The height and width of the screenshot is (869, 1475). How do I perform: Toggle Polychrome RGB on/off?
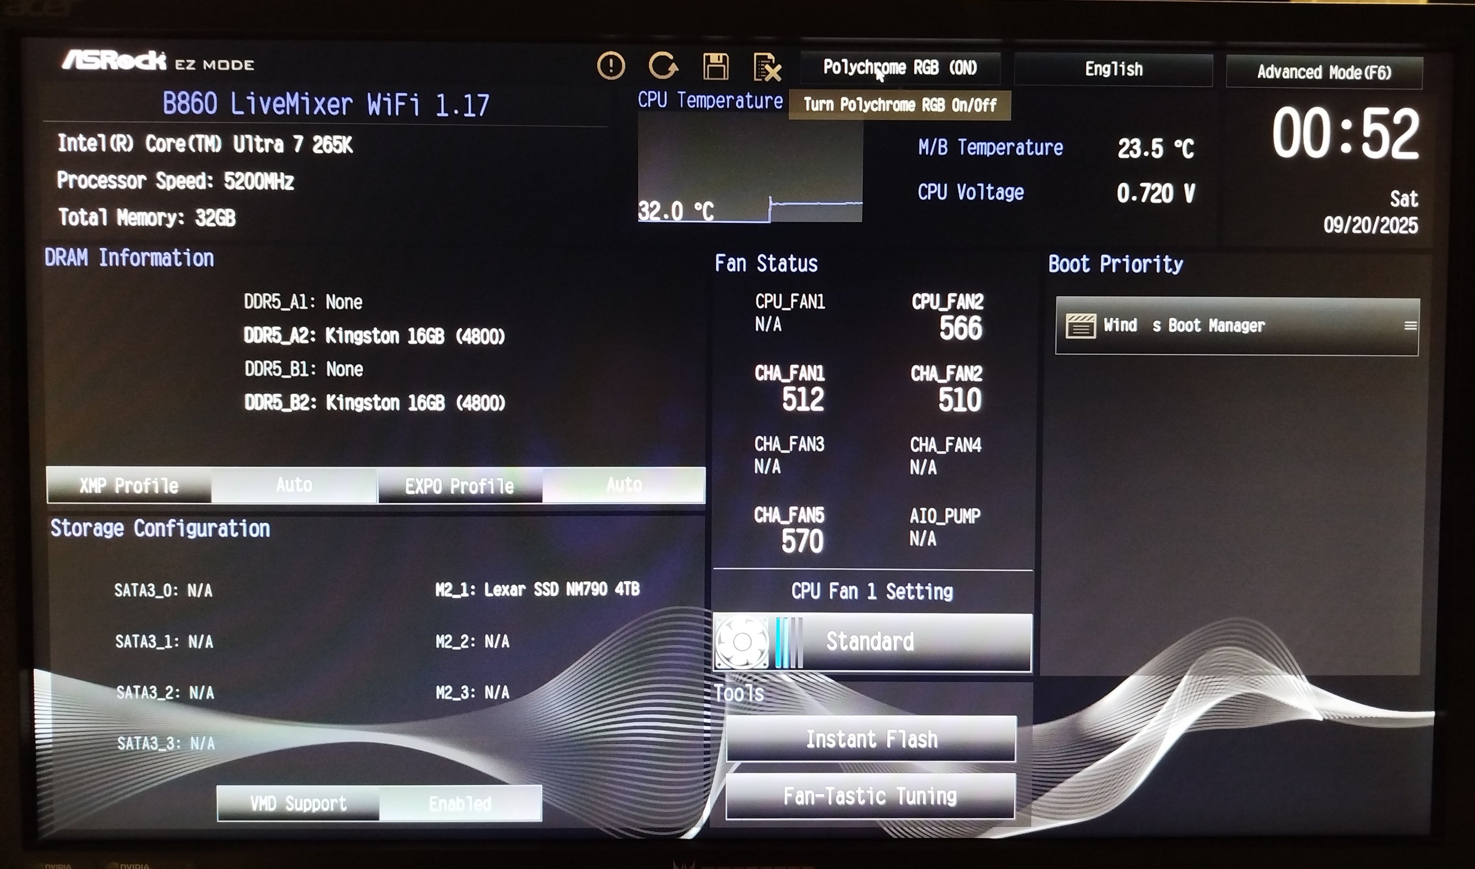(900, 68)
